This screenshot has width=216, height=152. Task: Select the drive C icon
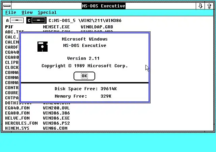coord(36,20)
